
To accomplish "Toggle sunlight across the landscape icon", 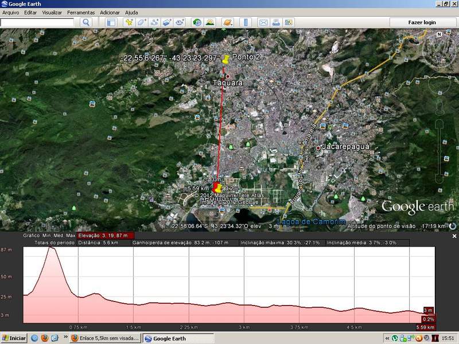I will point(210,22).
